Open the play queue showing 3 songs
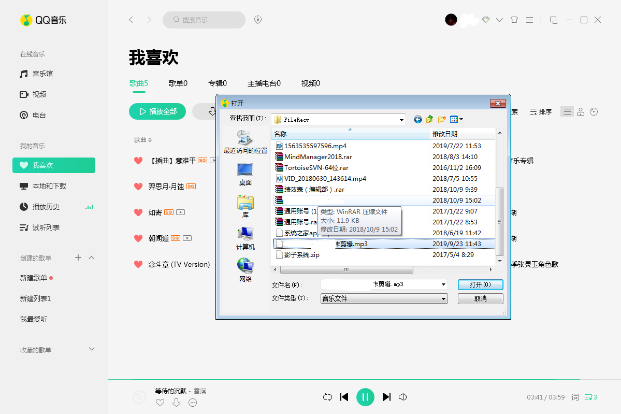The height and width of the screenshot is (414, 621). (x=590, y=396)
